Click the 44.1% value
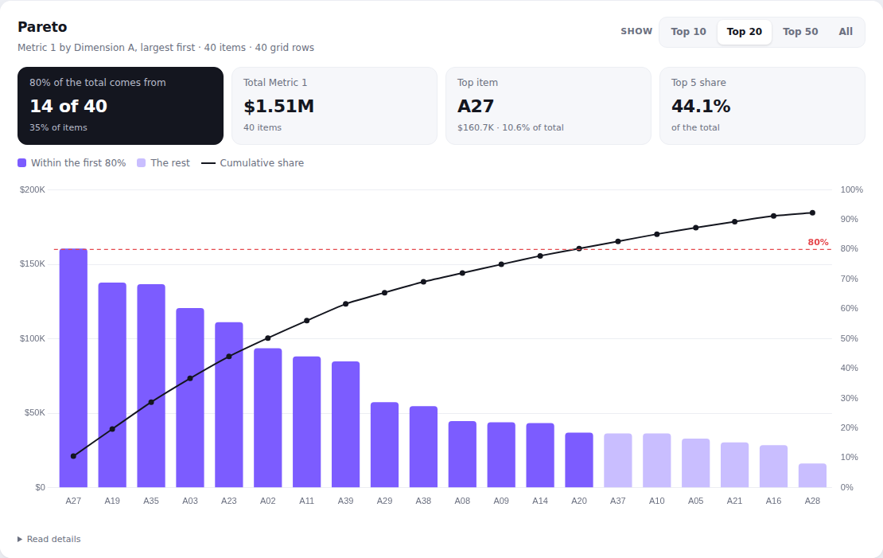The width and height of the screenshot is (883, 558). [x=701, y=106]
